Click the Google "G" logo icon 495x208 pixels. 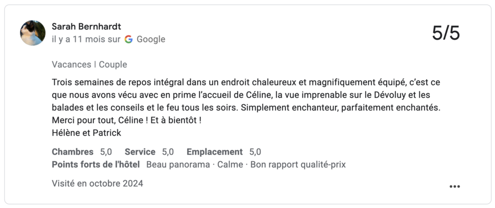point(129,40)
